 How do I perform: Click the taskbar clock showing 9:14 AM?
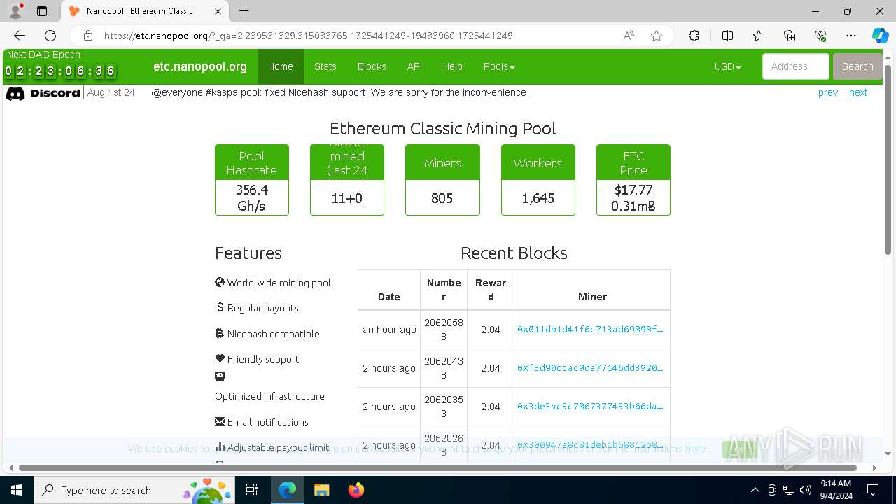pyautogui.click(x=836, y=490)
